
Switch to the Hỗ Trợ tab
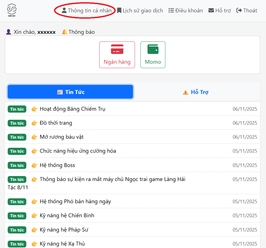[x=196, y=92]
